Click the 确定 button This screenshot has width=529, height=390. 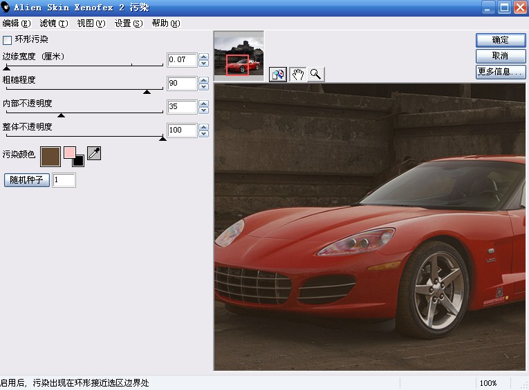tap(501, 40)
